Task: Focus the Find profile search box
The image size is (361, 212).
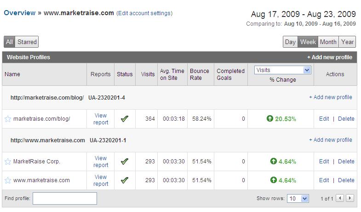Action: (x=65, y=198)
